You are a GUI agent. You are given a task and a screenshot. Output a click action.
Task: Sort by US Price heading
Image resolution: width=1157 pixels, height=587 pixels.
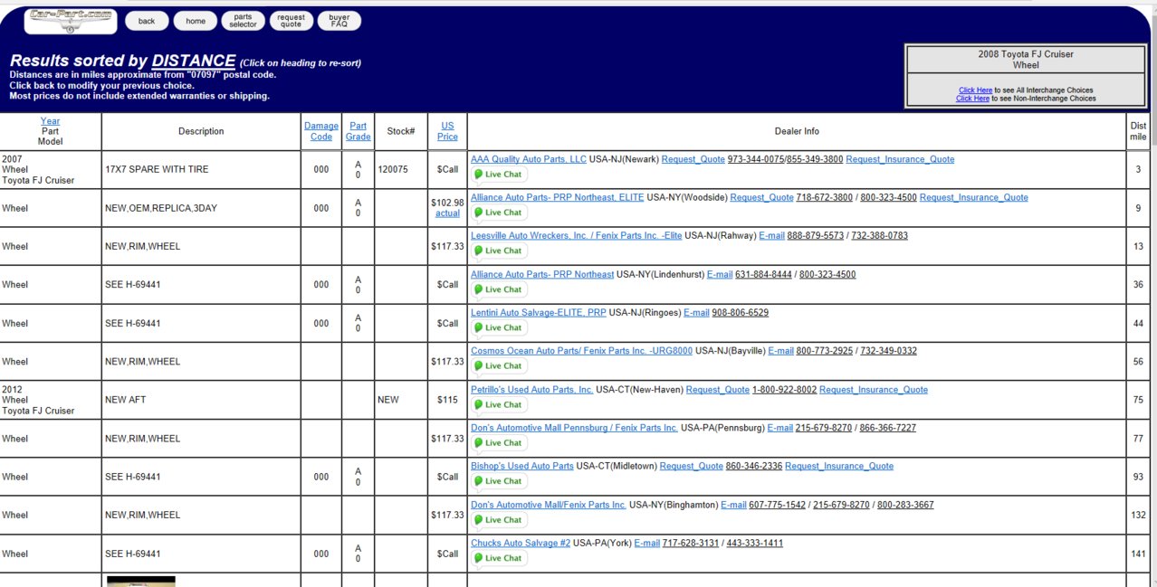tap(447, 131)
